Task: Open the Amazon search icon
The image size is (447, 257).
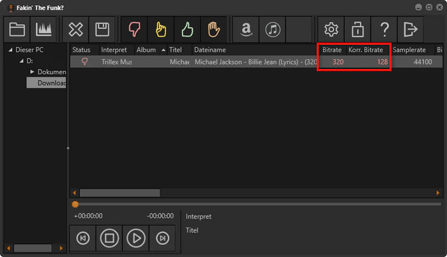Action: [x=246, y=29]
